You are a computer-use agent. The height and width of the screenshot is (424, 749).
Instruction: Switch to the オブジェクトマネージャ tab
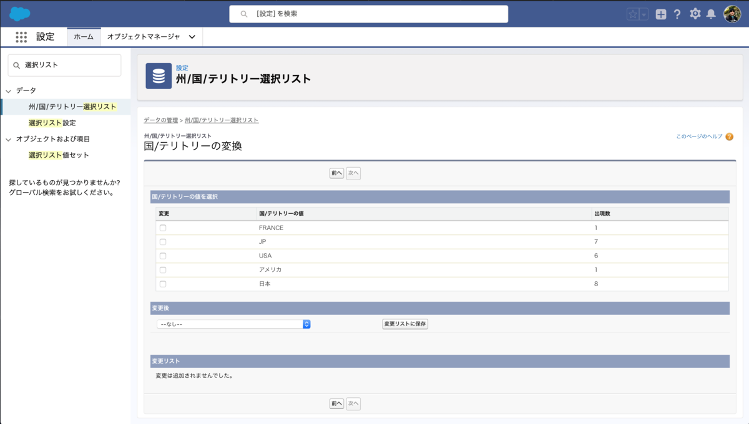[x=144, y=37]
